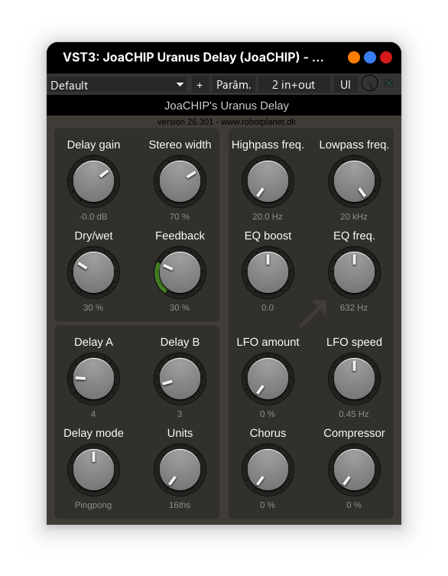Viewport: 448px width, 576px height.
Task: Click the 0.45 Hz LFO speed value
Action: (x=354, y=414)
